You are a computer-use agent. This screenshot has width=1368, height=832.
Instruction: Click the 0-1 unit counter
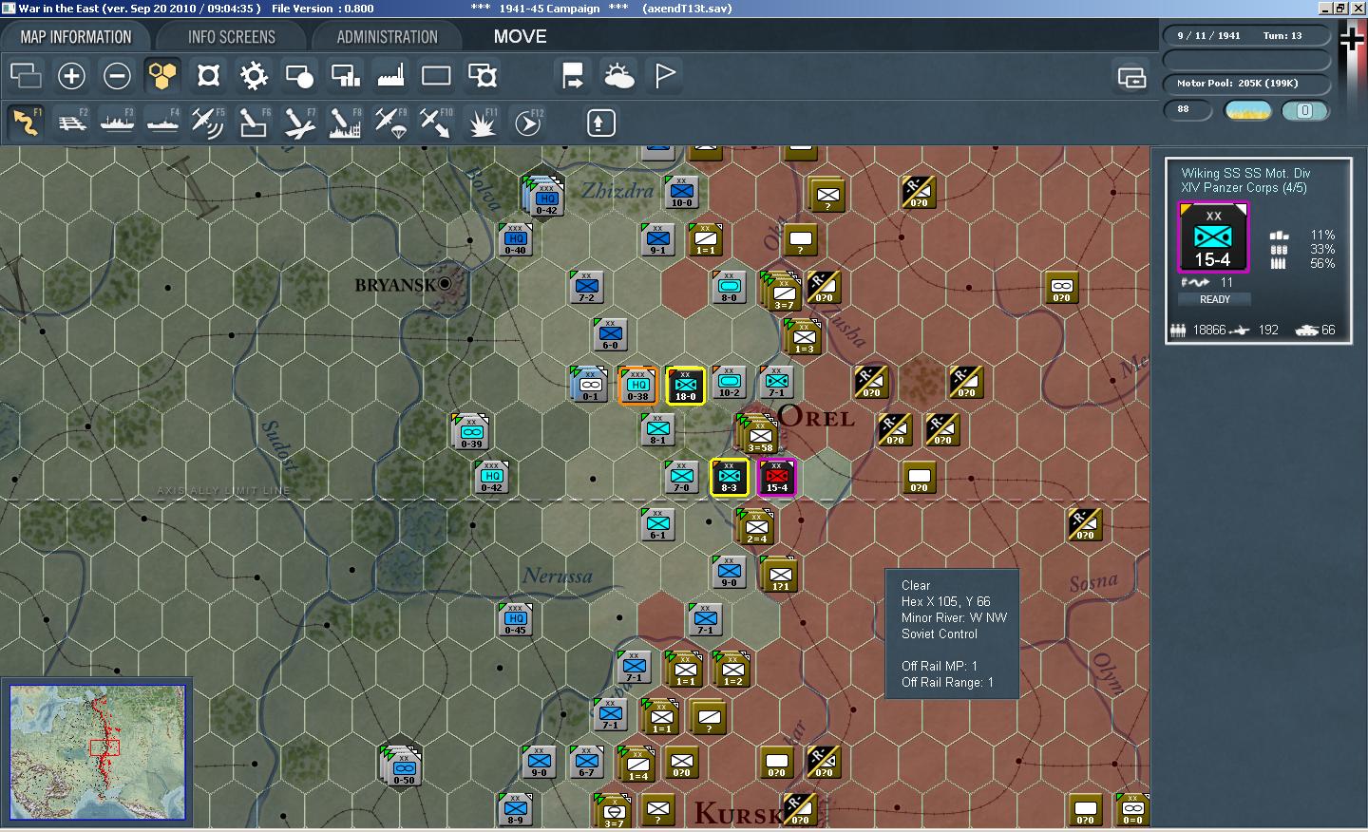(x=588, y=384)
